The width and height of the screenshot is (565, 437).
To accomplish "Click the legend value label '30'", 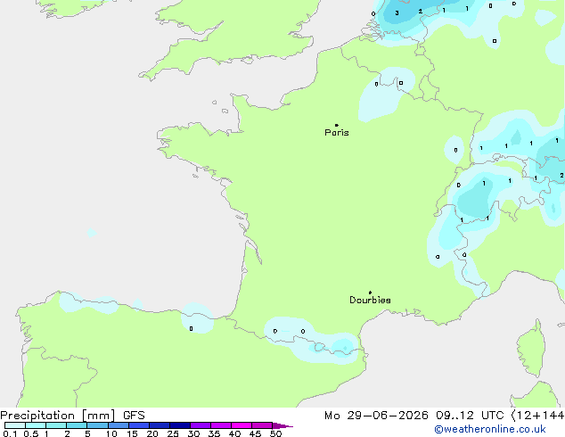I will tap(193, 433).
